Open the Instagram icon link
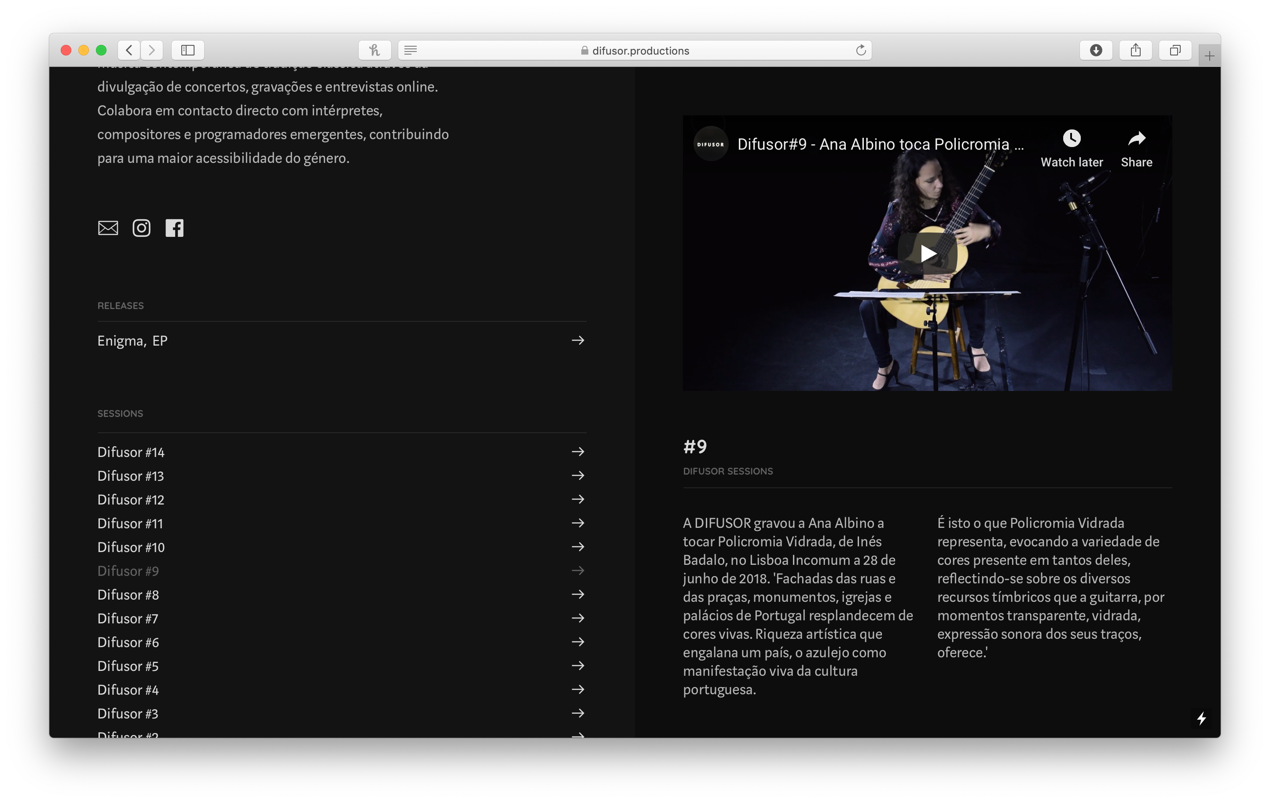This screenshot has width=1270, height=803. coord(141,228)
